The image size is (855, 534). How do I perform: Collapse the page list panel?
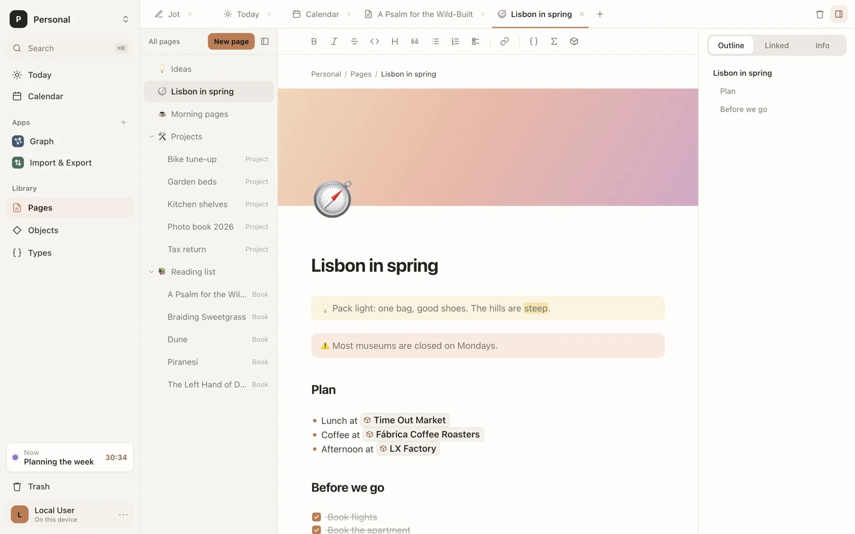tap(265, 42)
